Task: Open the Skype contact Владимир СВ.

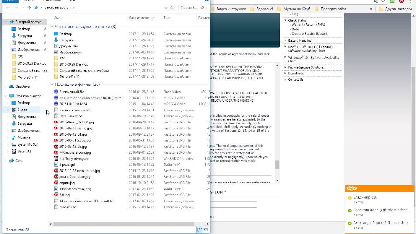Action: 365,197
